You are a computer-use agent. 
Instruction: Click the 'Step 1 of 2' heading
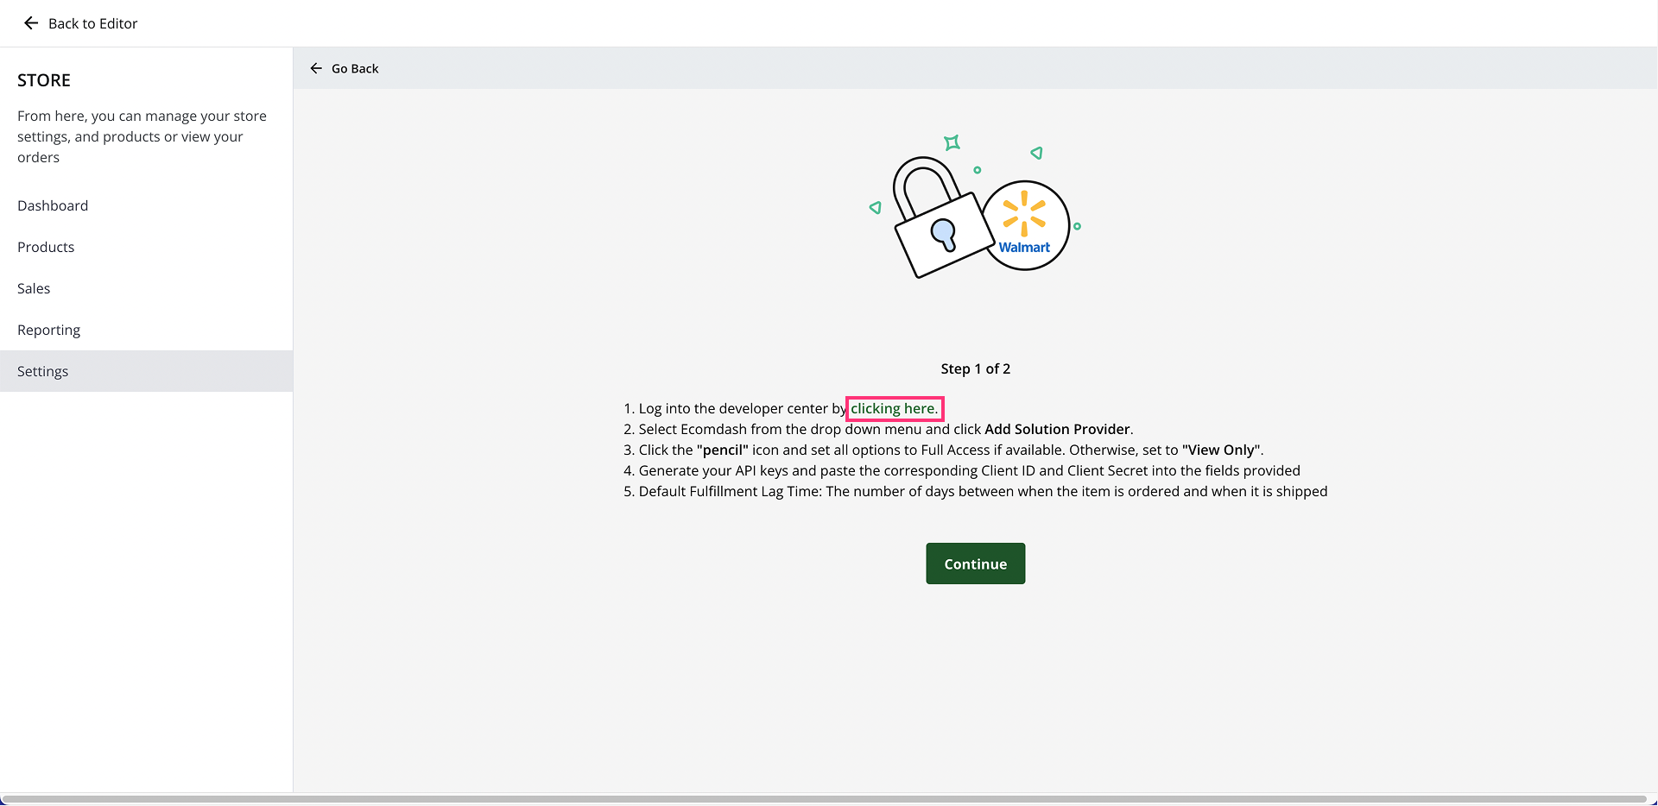coord(976,368)
